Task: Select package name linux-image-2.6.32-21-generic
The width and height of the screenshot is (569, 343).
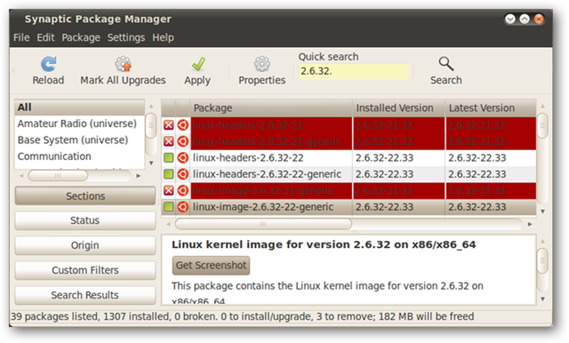Action: coord(263,191)
